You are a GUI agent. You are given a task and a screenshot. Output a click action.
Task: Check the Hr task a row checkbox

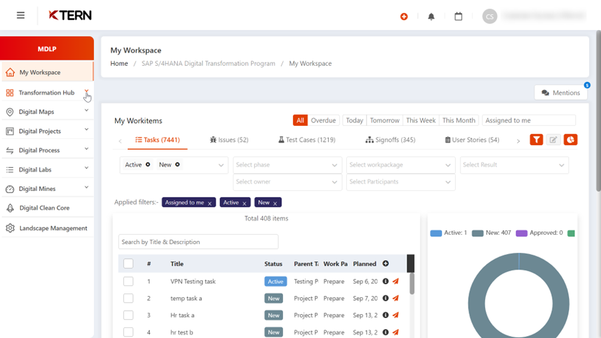(x=128, y=315)
